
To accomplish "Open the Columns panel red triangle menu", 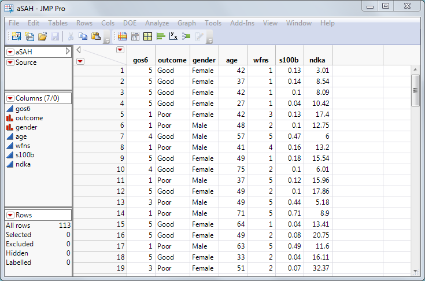I will [x=10, y=98].
